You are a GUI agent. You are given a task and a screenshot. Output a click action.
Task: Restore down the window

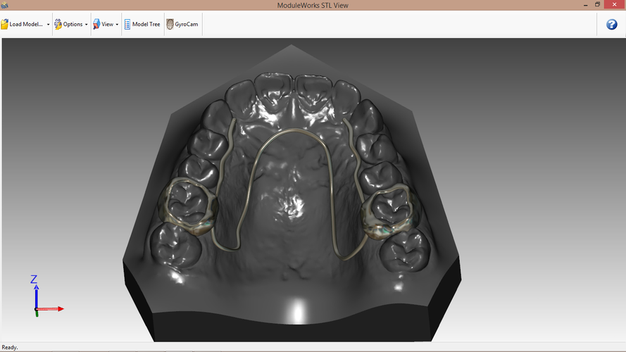click(598, 5)
